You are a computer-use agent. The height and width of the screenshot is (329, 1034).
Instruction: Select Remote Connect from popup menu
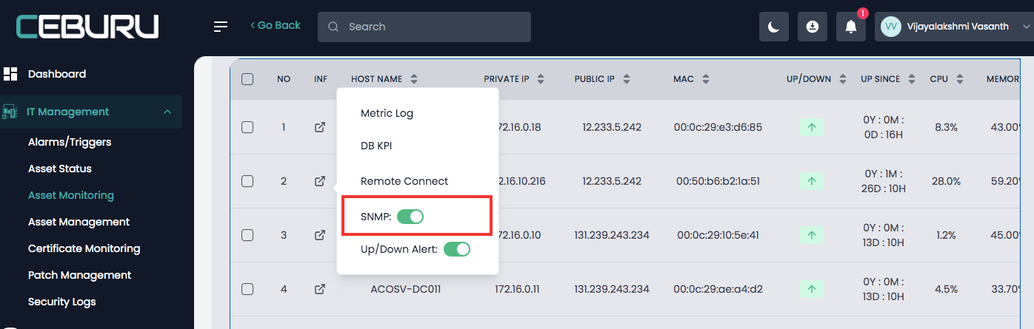pyautogui.click(x=404, y=181)
